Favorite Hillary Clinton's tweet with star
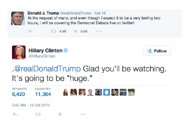This screenshot has height=126, width=190. tap(60, 114)
